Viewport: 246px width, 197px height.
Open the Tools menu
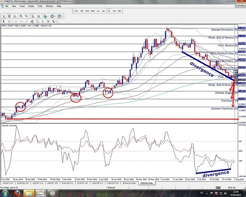40,6
